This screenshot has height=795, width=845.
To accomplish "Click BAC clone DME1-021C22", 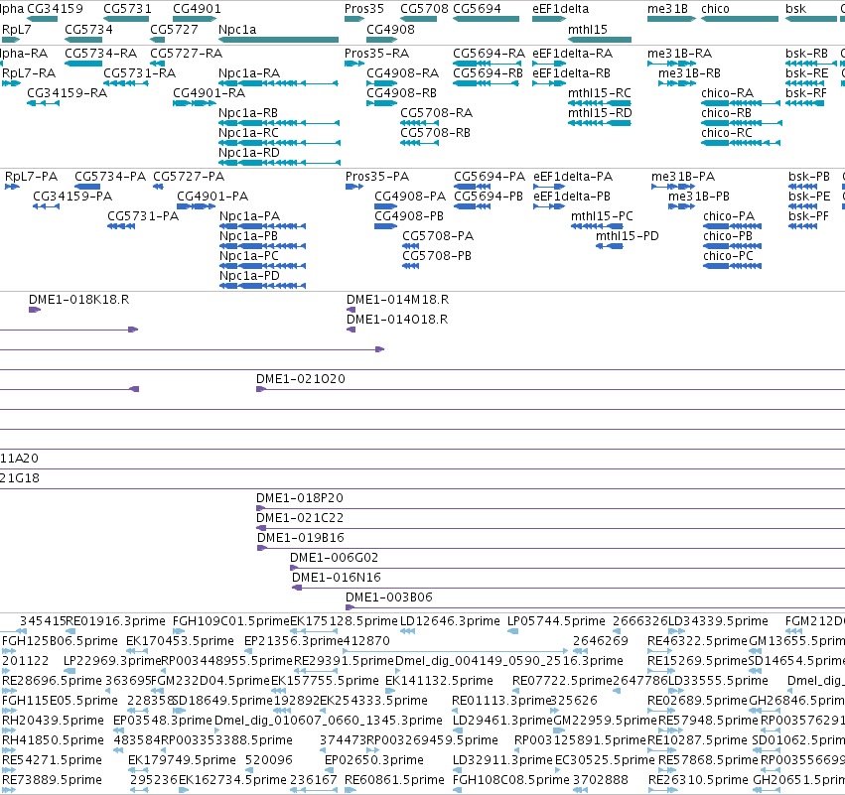I will [x=551, y=528].
